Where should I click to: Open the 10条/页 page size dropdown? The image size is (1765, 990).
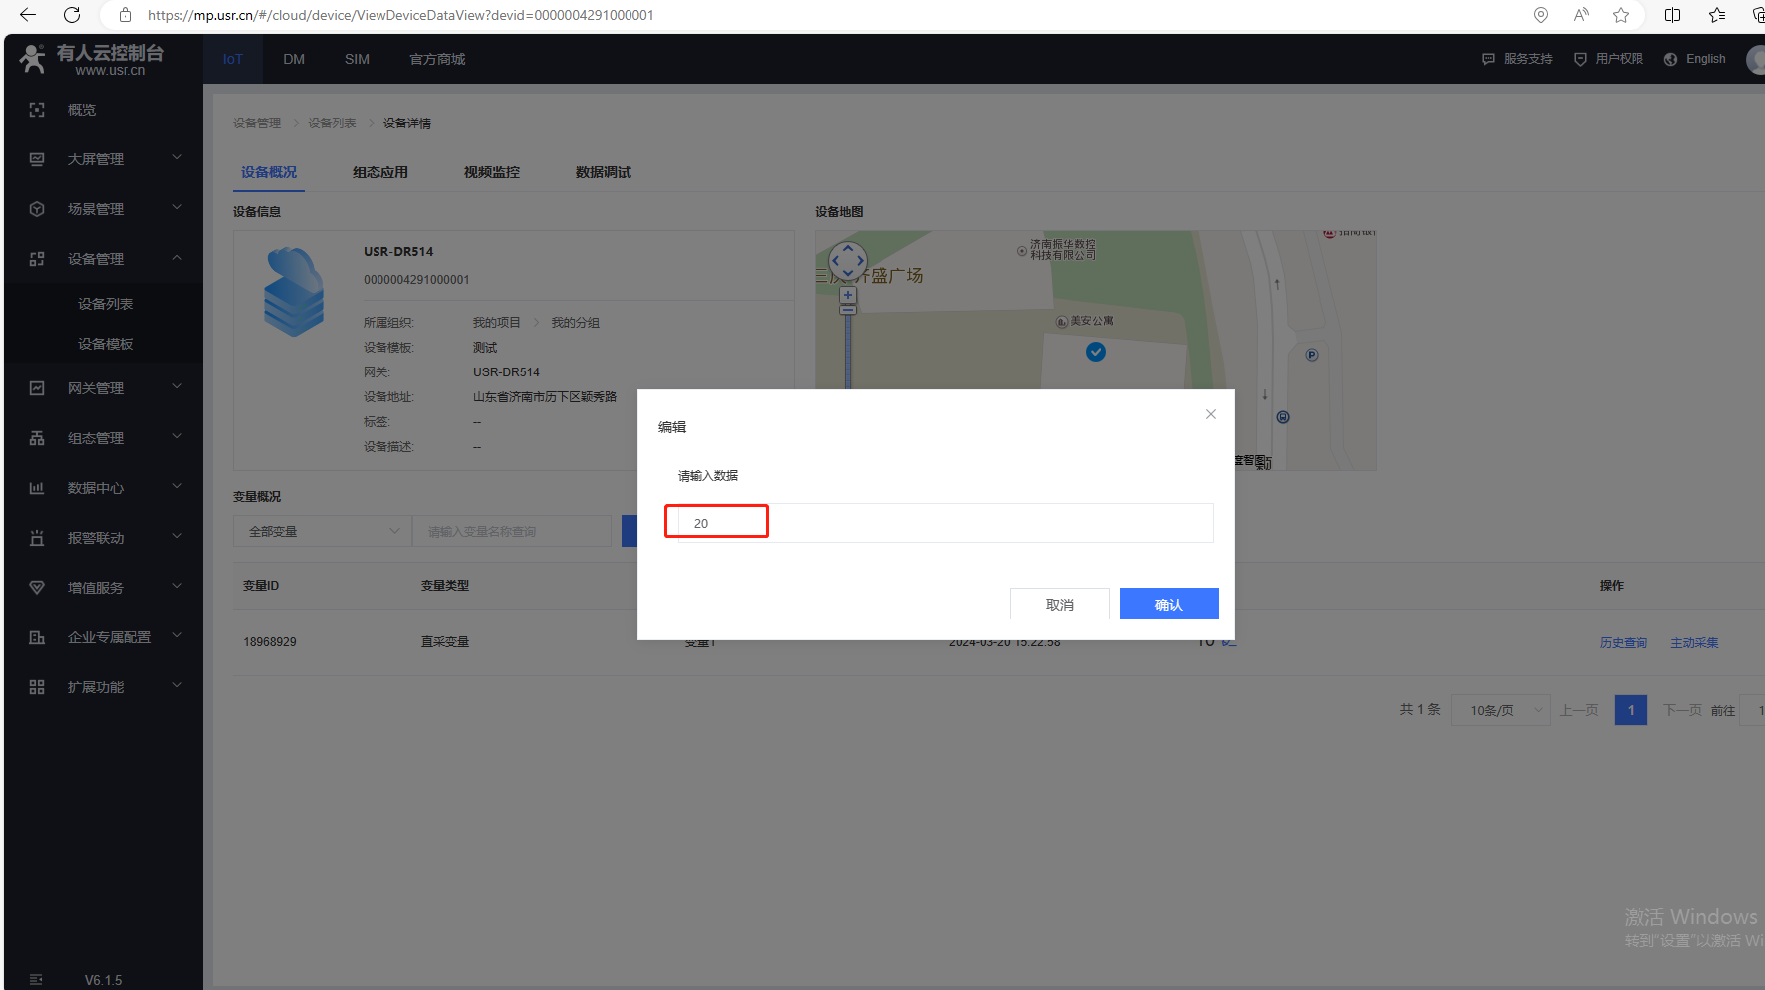click(x=1501, y=710)
